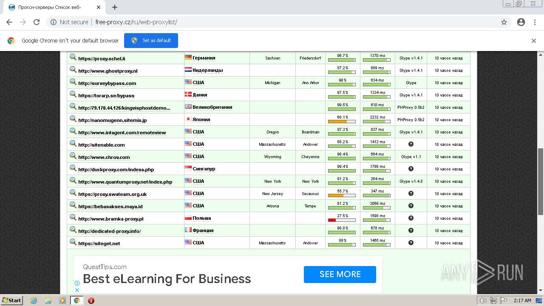Screen dimensions: 544x306
Task: Click question mark icon in bramka-proxy row
Action: pyautogui.click(x=411, y=218)
